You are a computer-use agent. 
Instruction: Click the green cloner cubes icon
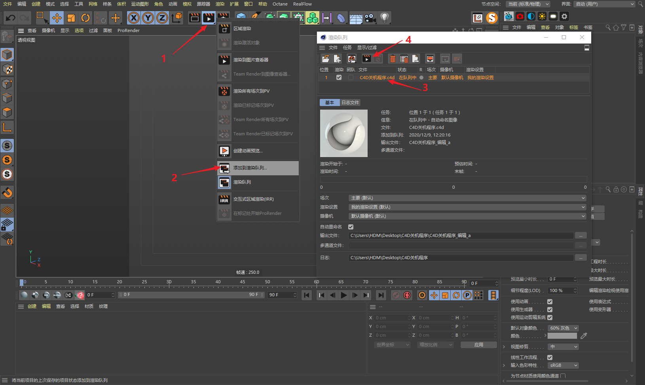tap(313, 18)
